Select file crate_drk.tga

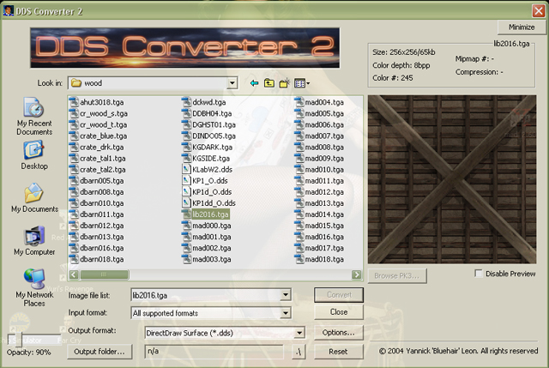[x=96, y=147]
